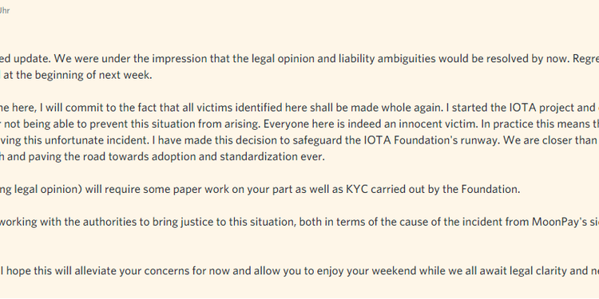Click the words 'IOTA Foundation's runway'

click(432, 140)
